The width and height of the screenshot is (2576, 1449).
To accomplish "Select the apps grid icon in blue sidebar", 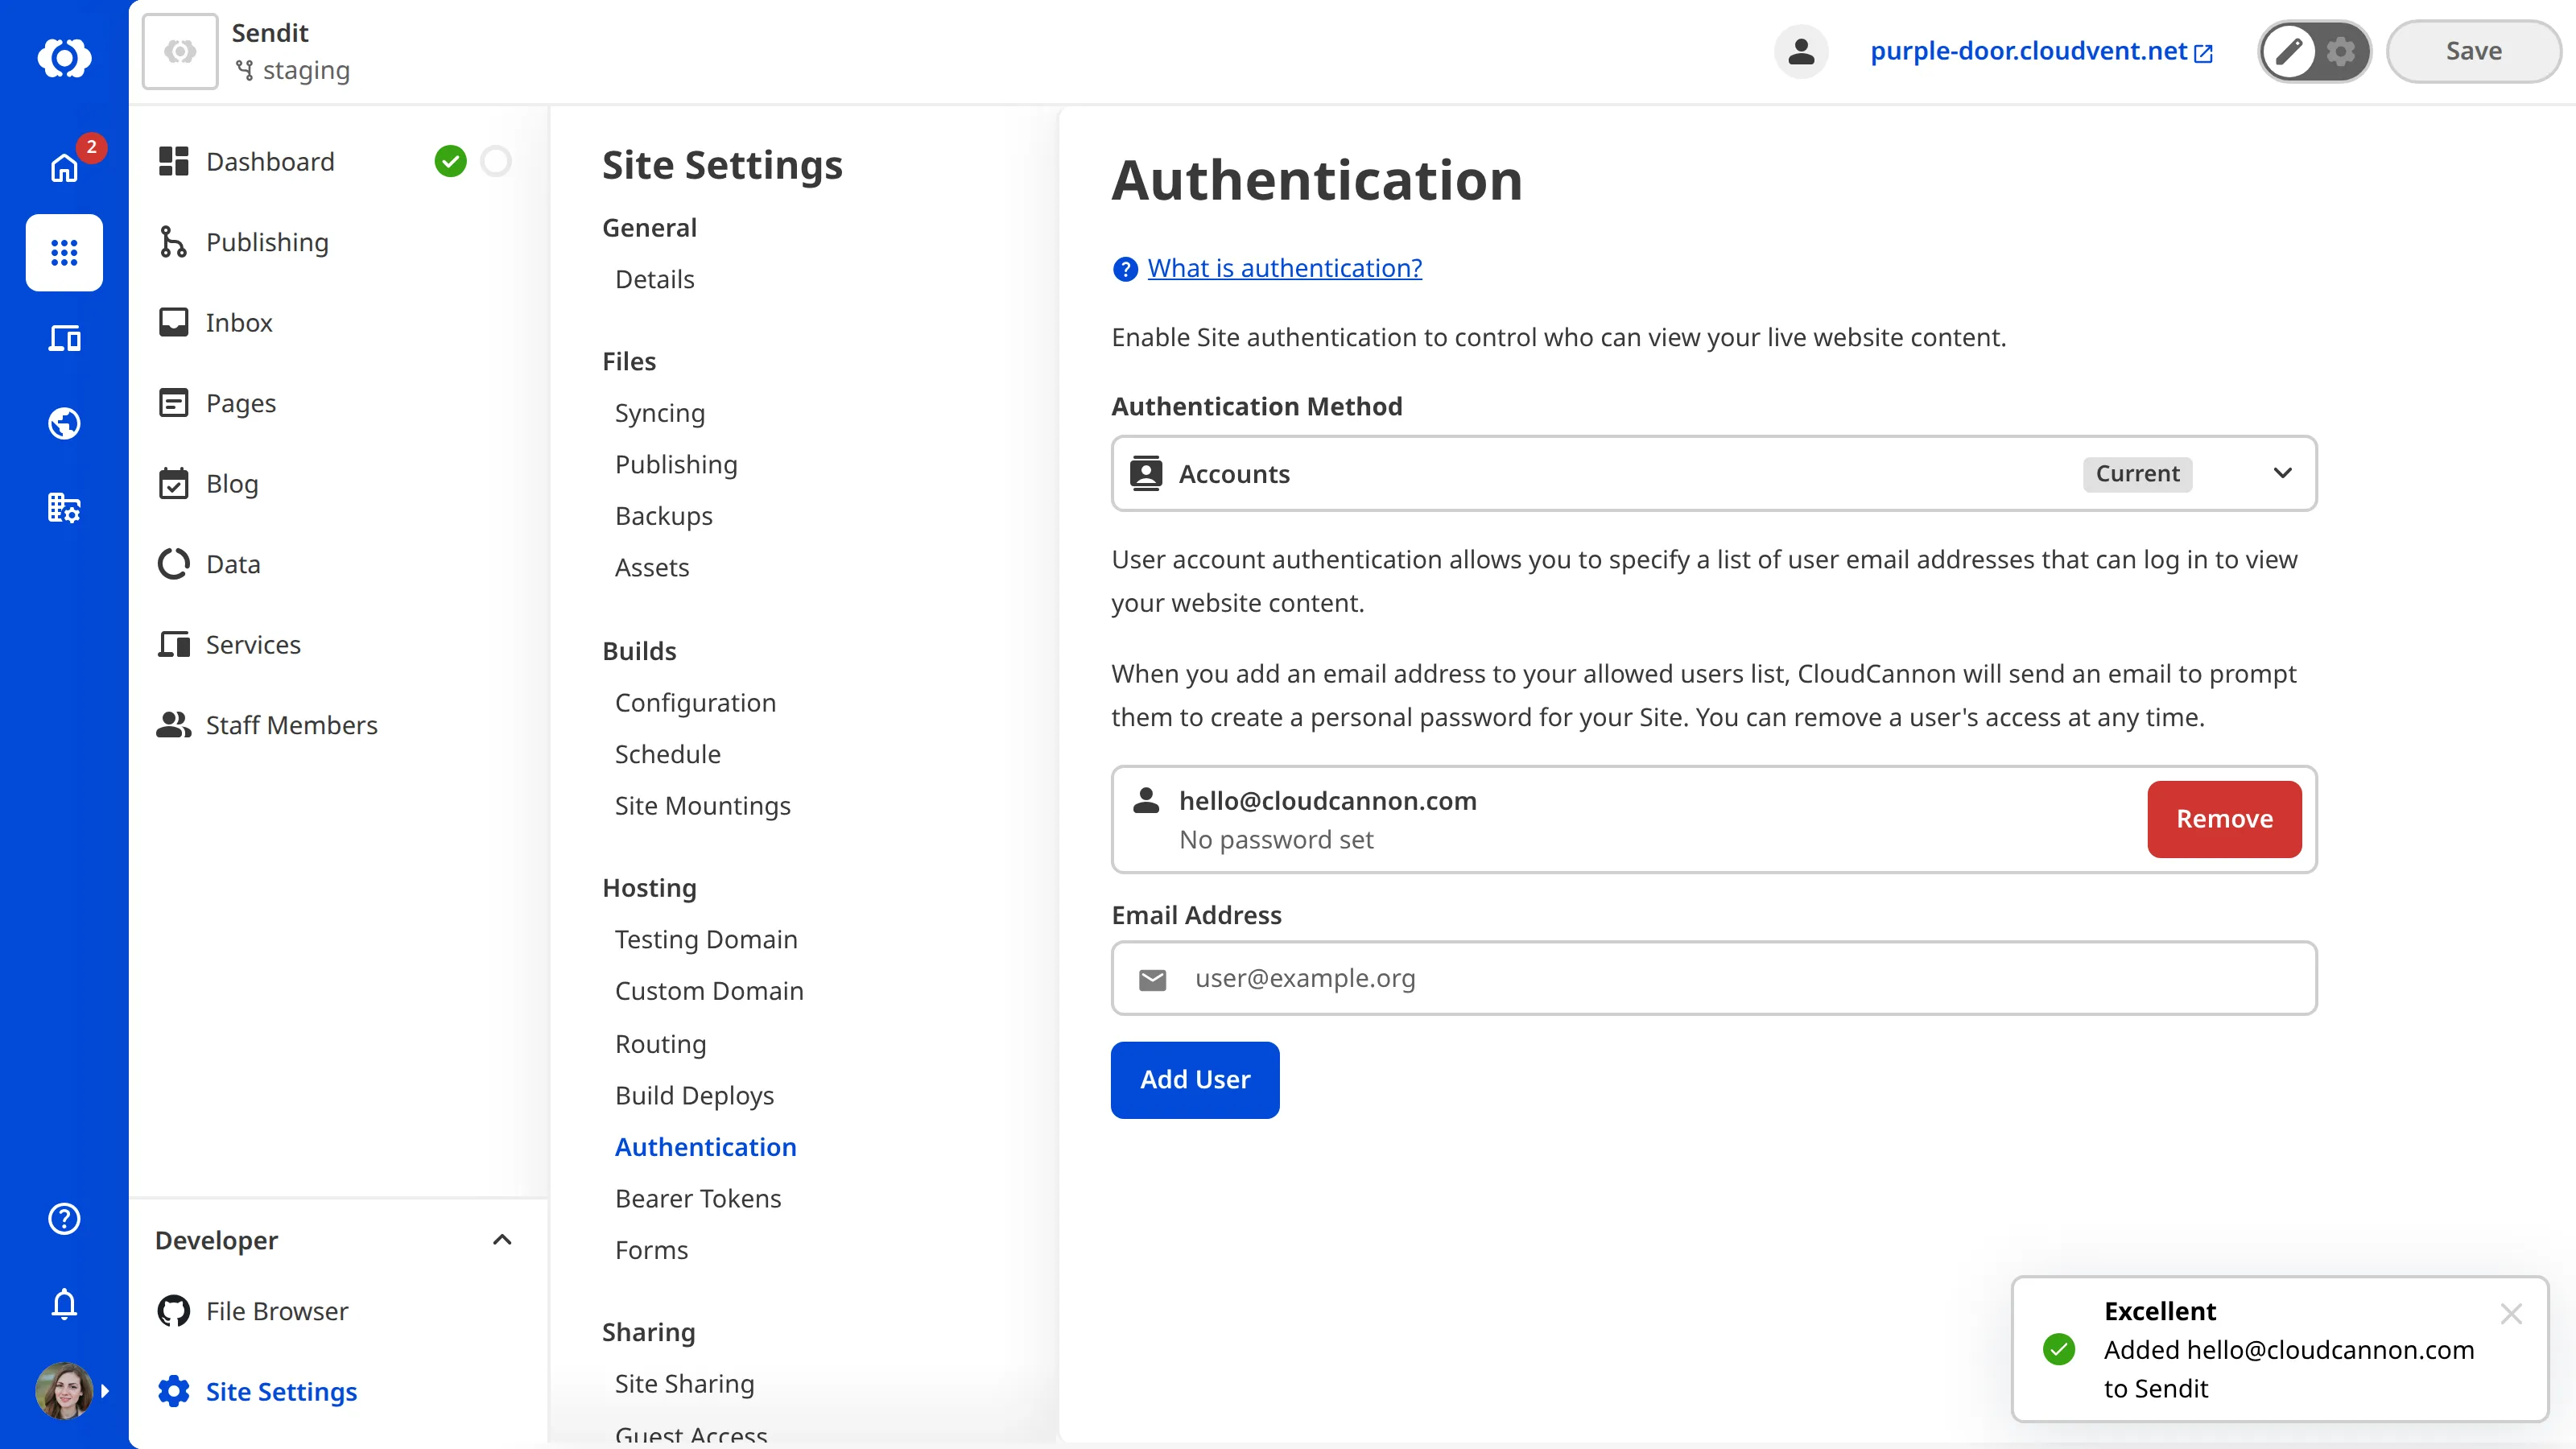I will click(x=64, y=252).
